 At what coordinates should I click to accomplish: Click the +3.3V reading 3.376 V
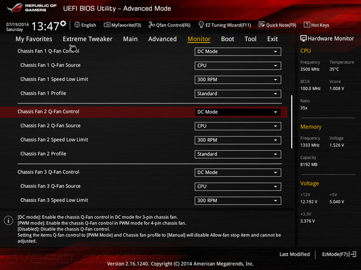click(x=307, y=221)
